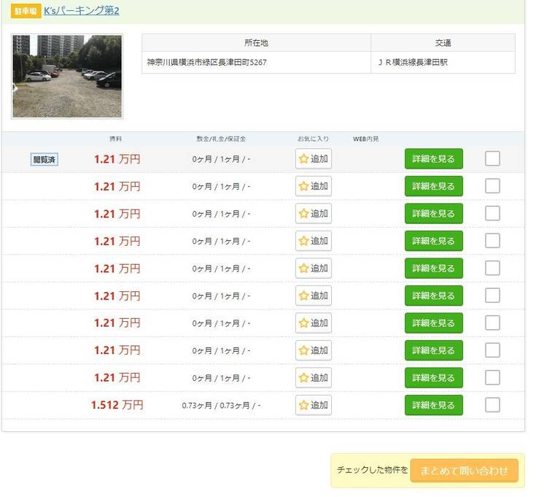This screenshot has height=497, width=547.
Task: Click the 賃料 column header
Action: click(115, 139)
